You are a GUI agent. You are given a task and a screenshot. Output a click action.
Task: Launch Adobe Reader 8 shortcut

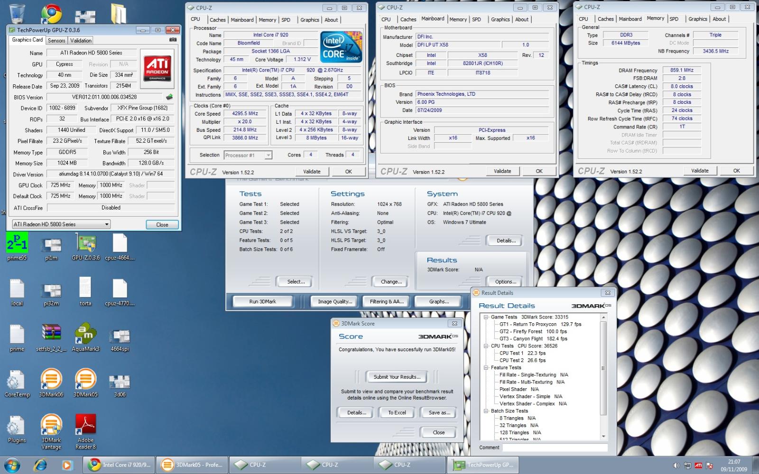tap(85, 431)
